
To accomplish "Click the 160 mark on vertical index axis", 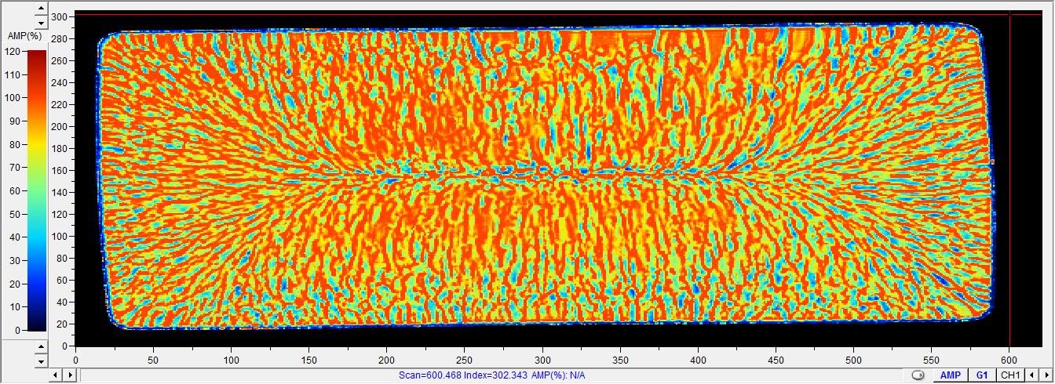I will [x=60, y=170].
